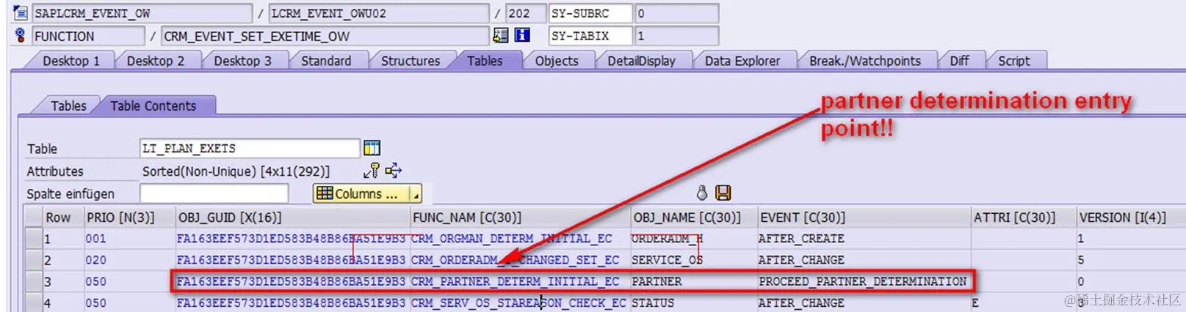Screen dimensions: 1186x312
Task: Click the OBJ_NAME [C(30)] column header
Action: (x=694, y=218)
